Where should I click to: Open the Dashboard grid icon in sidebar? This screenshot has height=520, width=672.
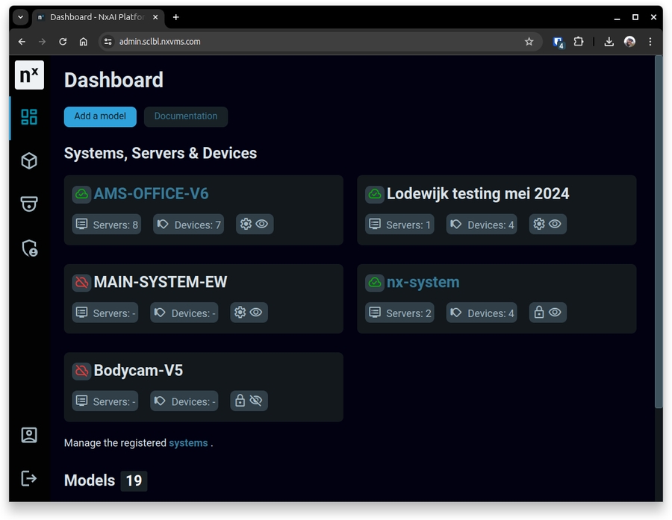click(x=29, y=117)
